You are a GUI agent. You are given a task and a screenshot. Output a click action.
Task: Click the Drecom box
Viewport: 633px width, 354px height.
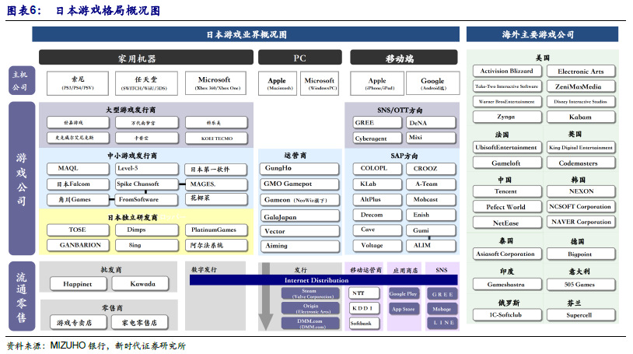377,215
